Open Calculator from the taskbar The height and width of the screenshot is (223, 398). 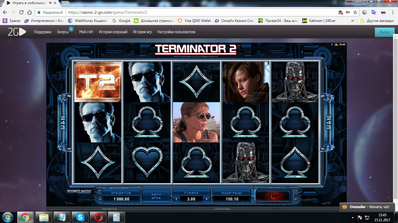(116, 217)
